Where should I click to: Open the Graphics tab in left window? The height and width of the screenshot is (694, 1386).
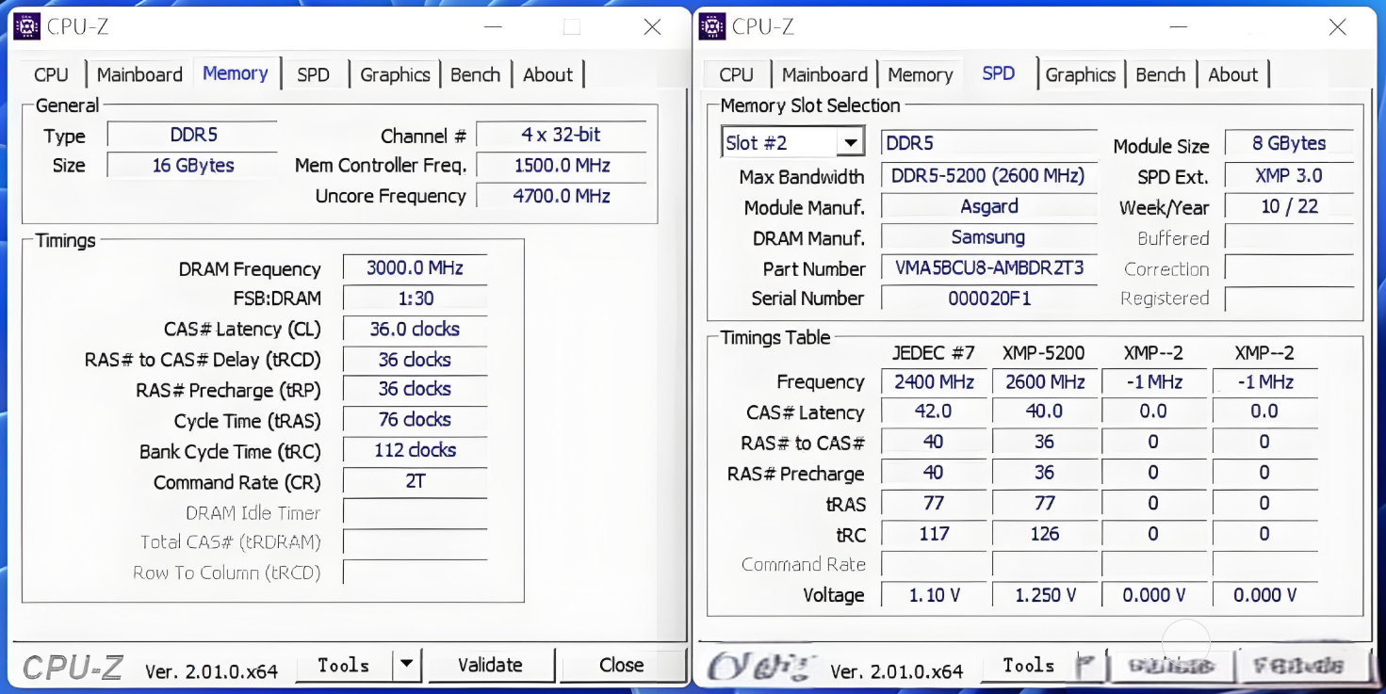[395, 73]
